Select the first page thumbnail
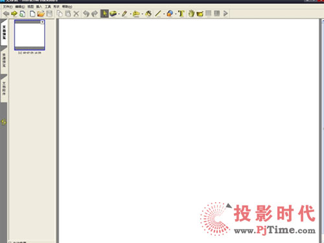Viewport: 324px width, 243px height. (x=30, y=35)
